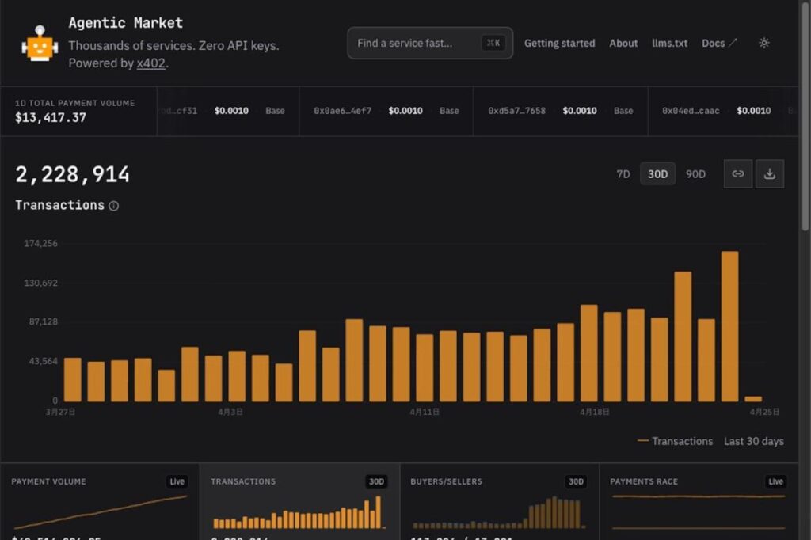This screenshot has height=540, width=811.
Task: Open the Payment Volume live card
Action: (99, 502)
